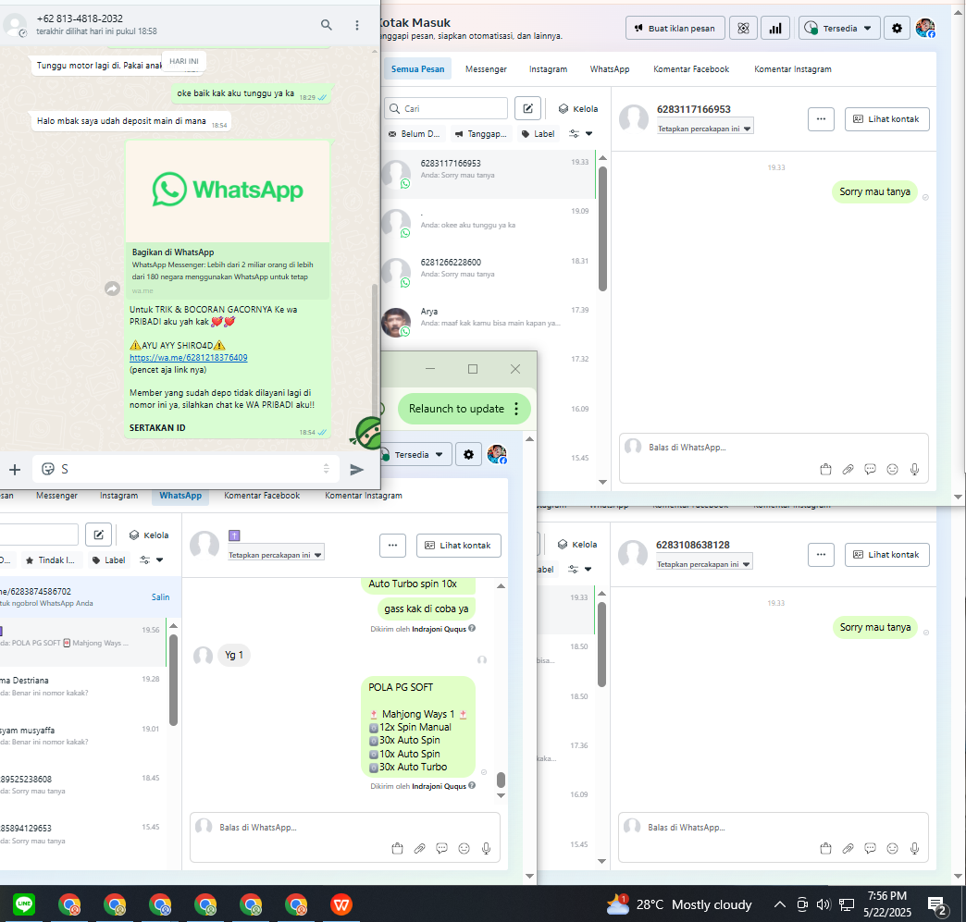The image size is (966, 922).
Task: Open the Destriana conversation
Action: (83, 686)
